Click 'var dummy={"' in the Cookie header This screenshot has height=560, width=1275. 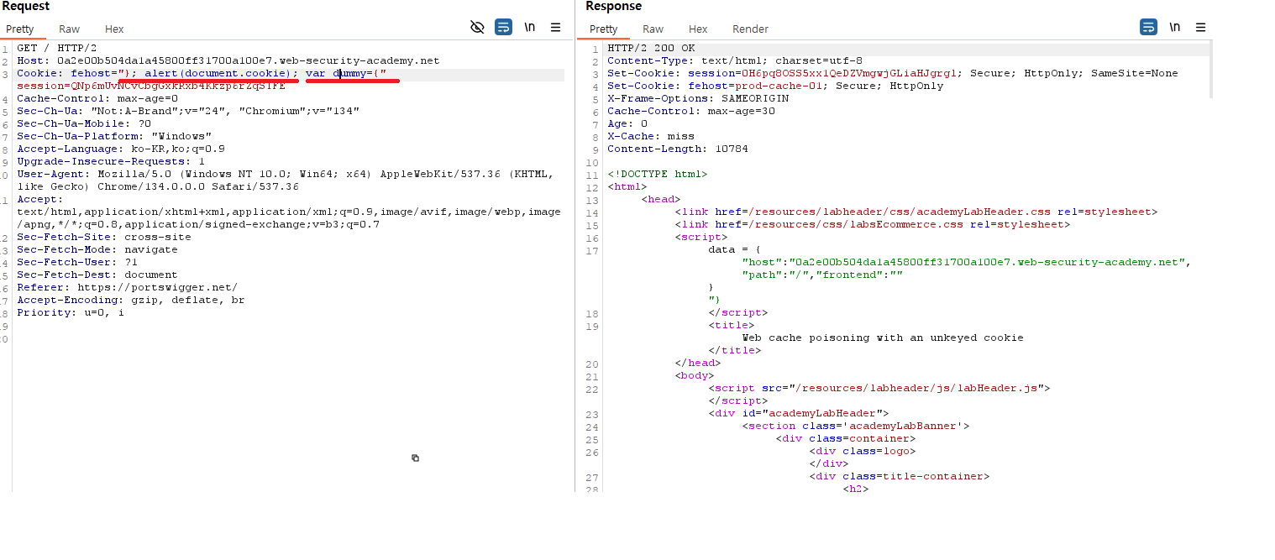pos(346,73)
